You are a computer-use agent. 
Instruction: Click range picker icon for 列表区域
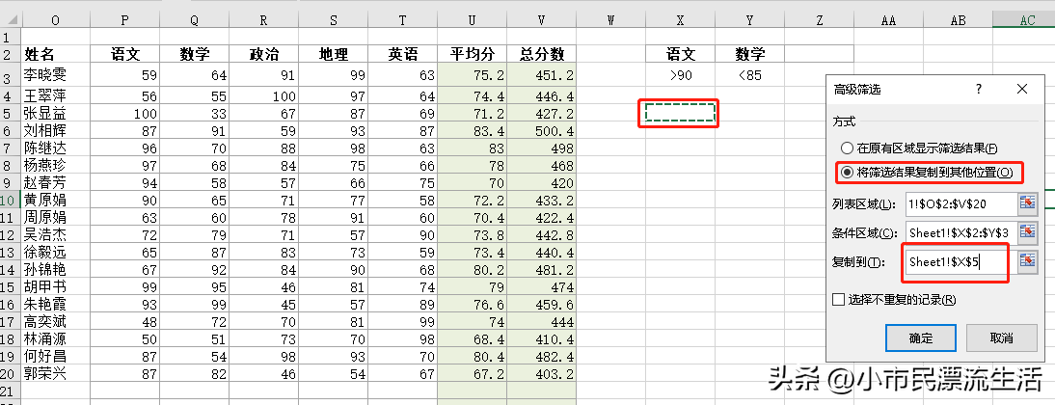pyautogui.click(x=1027, y=202)
